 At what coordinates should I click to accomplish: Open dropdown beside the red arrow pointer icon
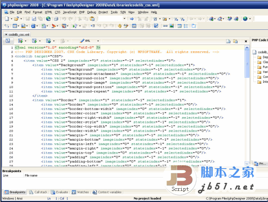(57, 26)
